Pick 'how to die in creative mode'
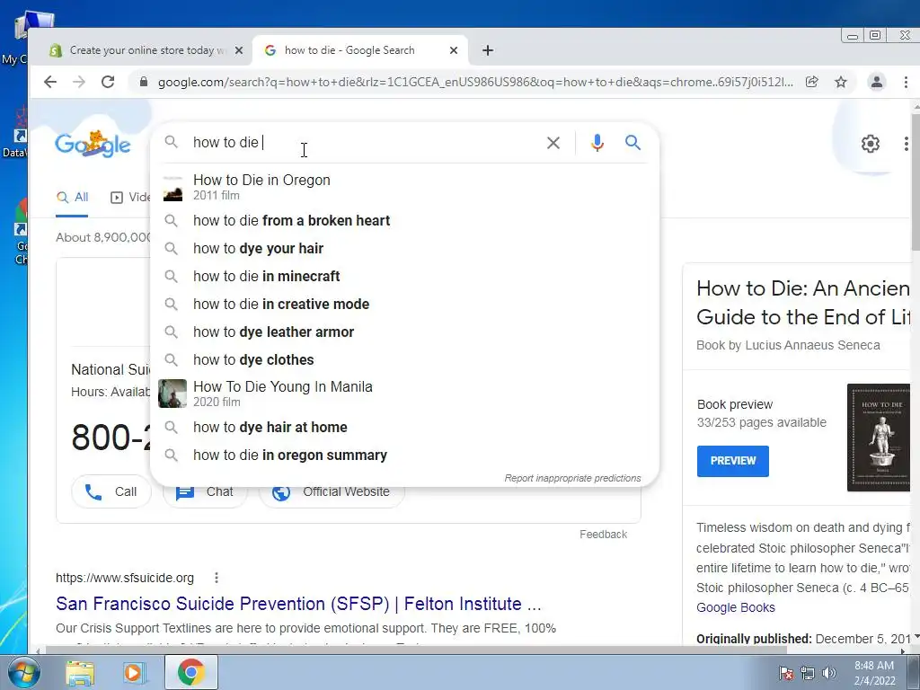The width and height of the screenshot is (920, 690). (x=405, y=305)
